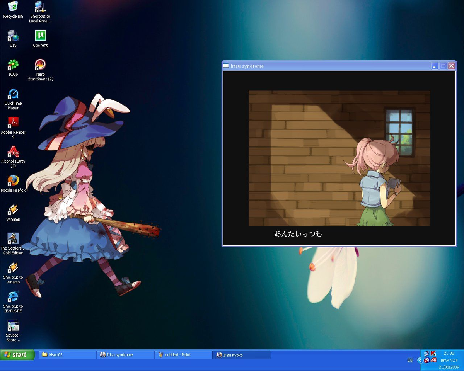Click the game scene with pink-haired girl
The width and height of the screenshot is (464, 371).
click(x=339, y=158)
